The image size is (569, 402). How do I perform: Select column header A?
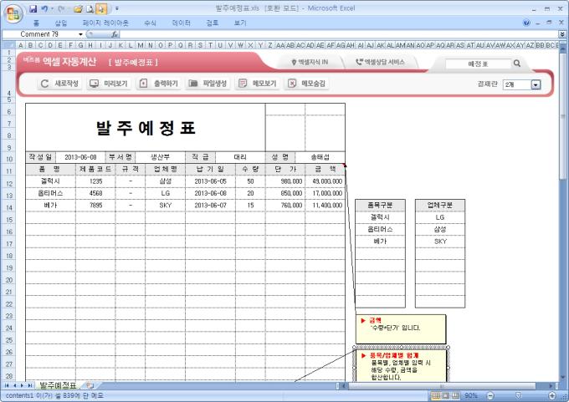coord(21,45)
